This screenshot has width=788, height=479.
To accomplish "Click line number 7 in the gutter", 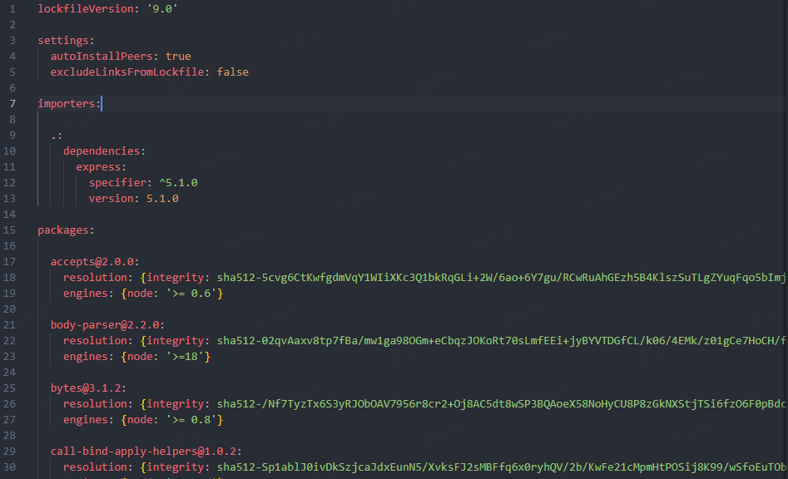I will 12,104.
